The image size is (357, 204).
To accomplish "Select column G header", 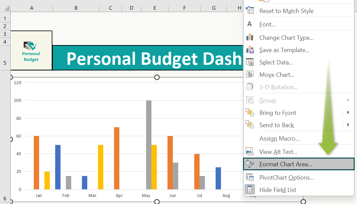I will click(214, 8).
